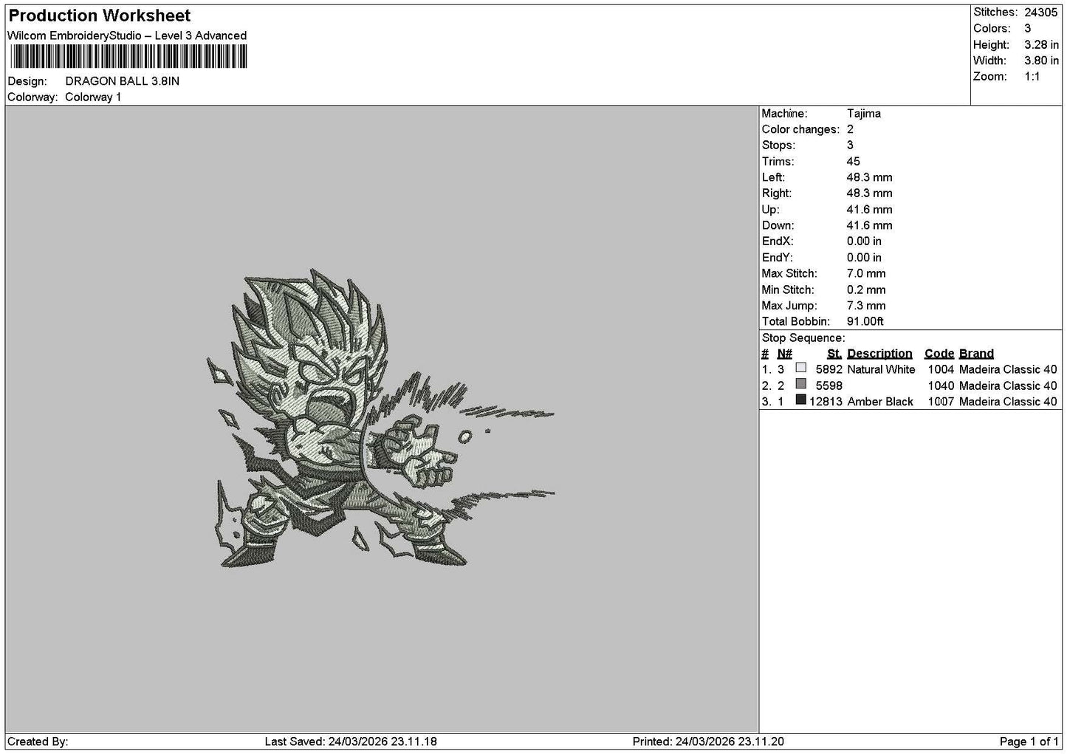The height and width of the screenshot is (754, 1067).
Task: Click the Min Stitch value 0.2 mm
Action: 866,289
